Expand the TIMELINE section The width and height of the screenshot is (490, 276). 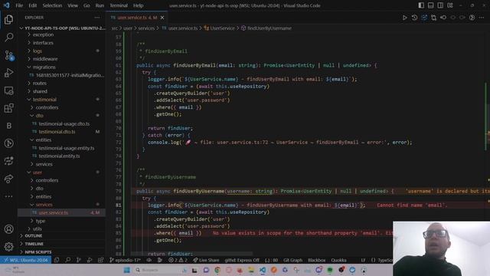[34, 244]
